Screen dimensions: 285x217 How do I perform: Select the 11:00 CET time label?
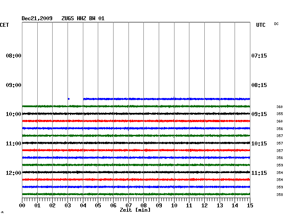(x=14, y=144)
